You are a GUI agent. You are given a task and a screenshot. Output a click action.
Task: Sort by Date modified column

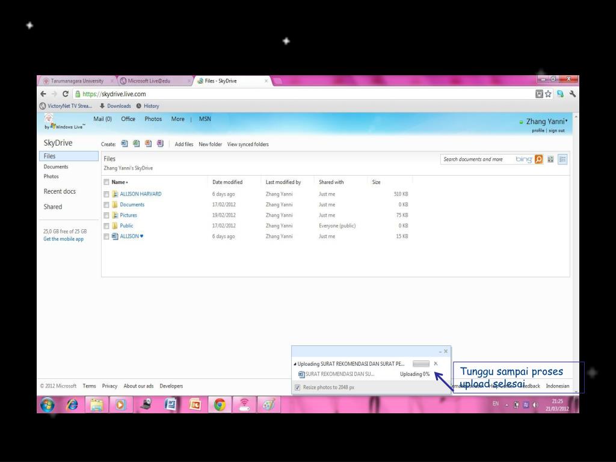[227, 182]
